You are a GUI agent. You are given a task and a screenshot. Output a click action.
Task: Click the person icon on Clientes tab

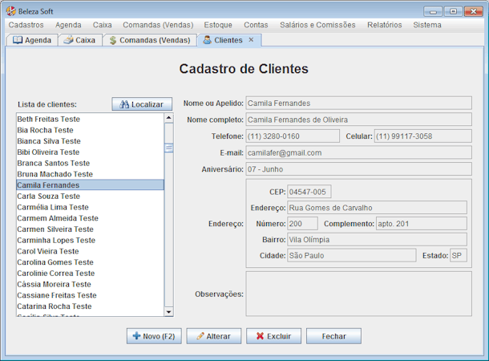(x=207, y=40)
